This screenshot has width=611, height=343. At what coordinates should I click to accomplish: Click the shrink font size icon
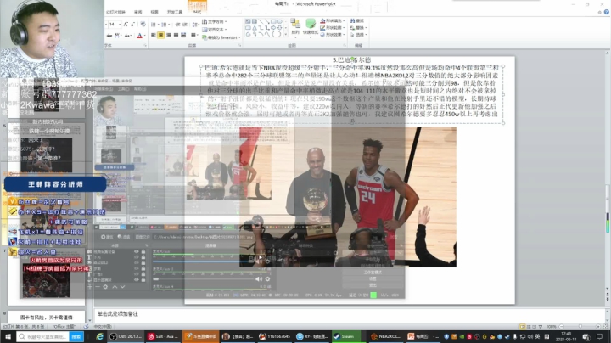132,24
